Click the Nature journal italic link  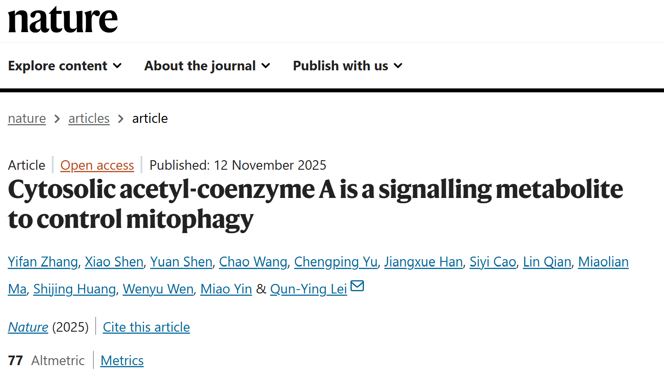point(28,327)
